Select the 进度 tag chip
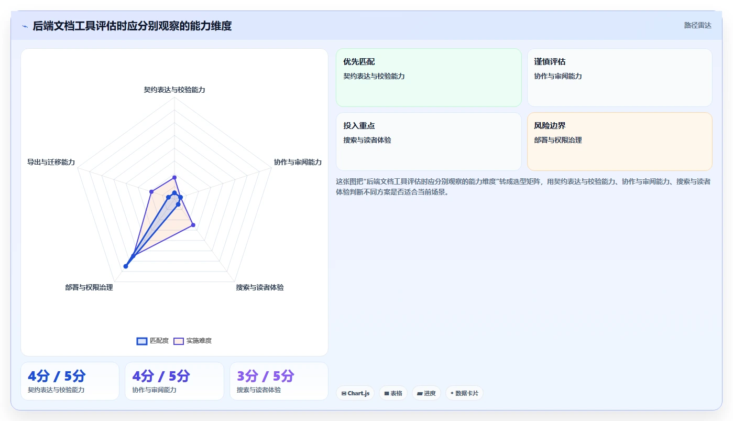733x421 pixels. (x=426, y=393)
